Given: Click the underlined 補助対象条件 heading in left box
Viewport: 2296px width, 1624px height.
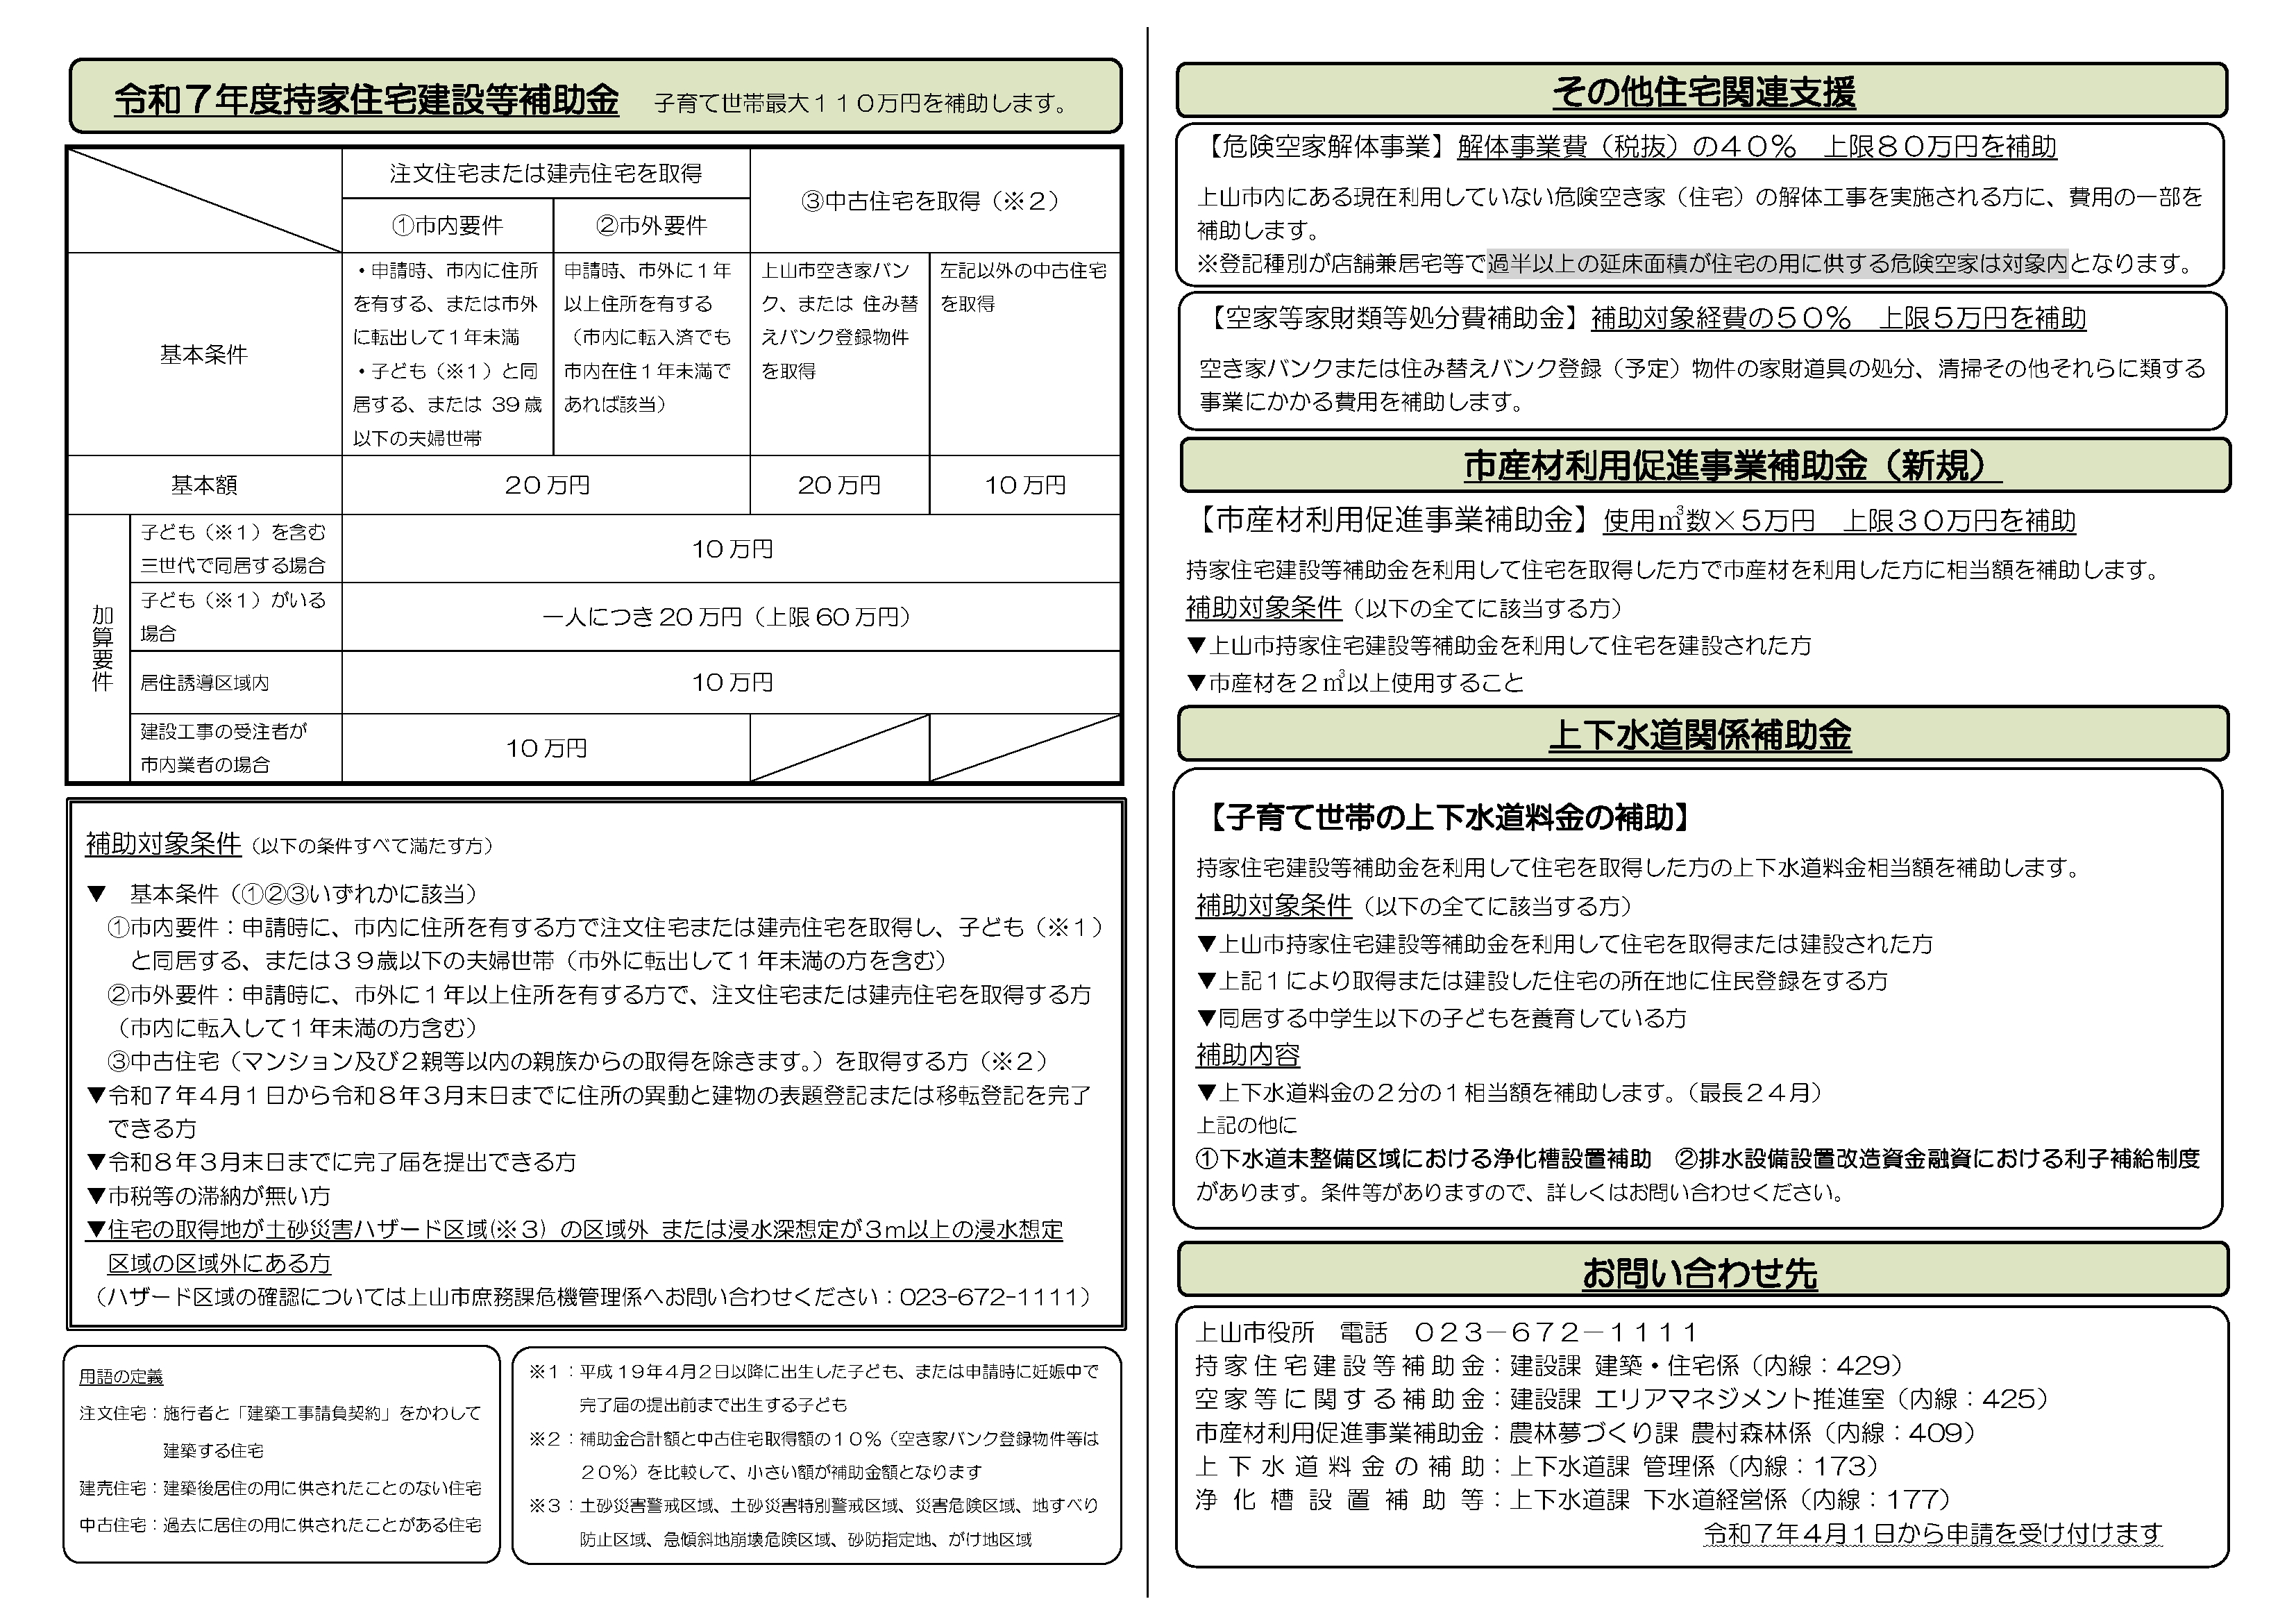Looking at the screenshot, I should (x=163, y=844).
